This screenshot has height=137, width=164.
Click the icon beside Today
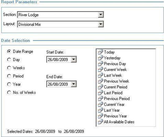pos(100,52)
